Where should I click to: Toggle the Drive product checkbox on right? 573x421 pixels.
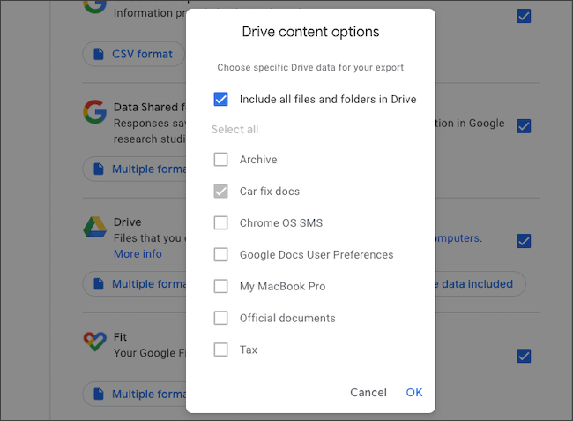(x=524, y=241)
